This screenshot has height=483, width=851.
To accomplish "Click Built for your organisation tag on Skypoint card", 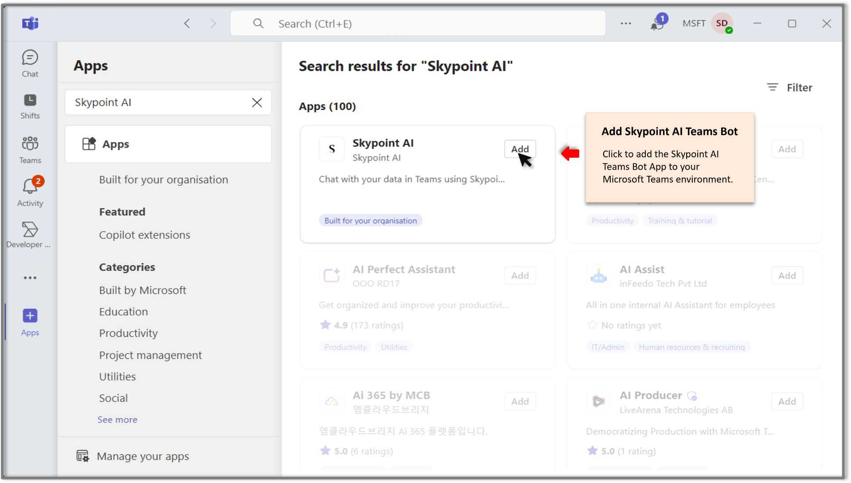I will tap(371, 220).
